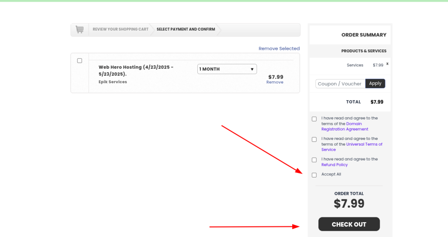Remove Services line with the x icon
This screenshot has height=237, width=448.
388,64
